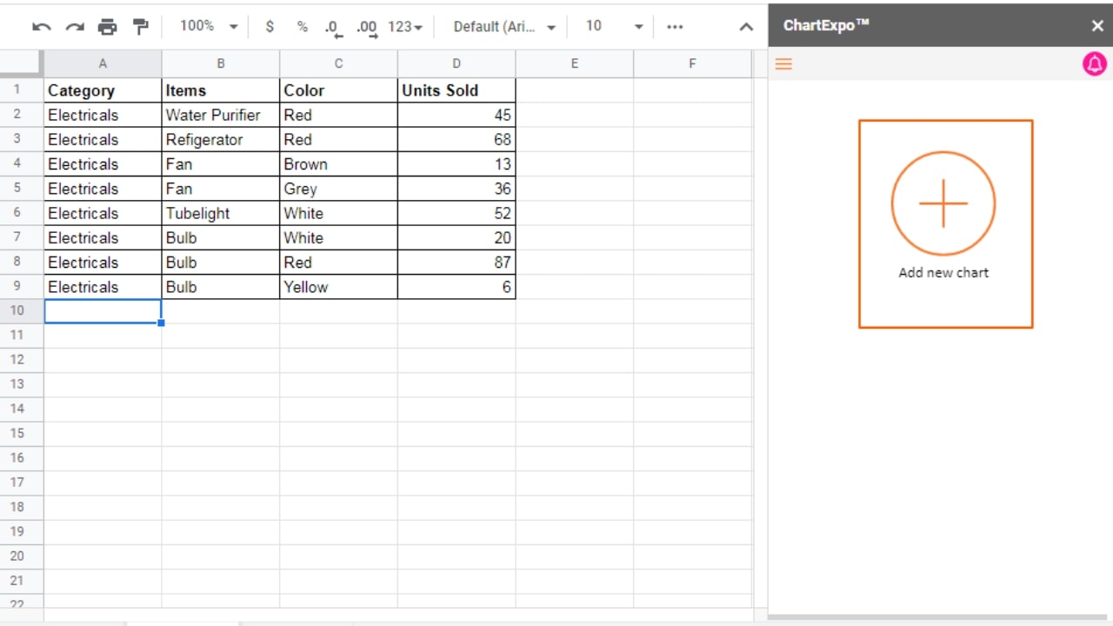Viewport: 1113px width, 626px height.
Task: Click the Undo arrow icon
Action: pyautogui.click(x=41, y=27)
